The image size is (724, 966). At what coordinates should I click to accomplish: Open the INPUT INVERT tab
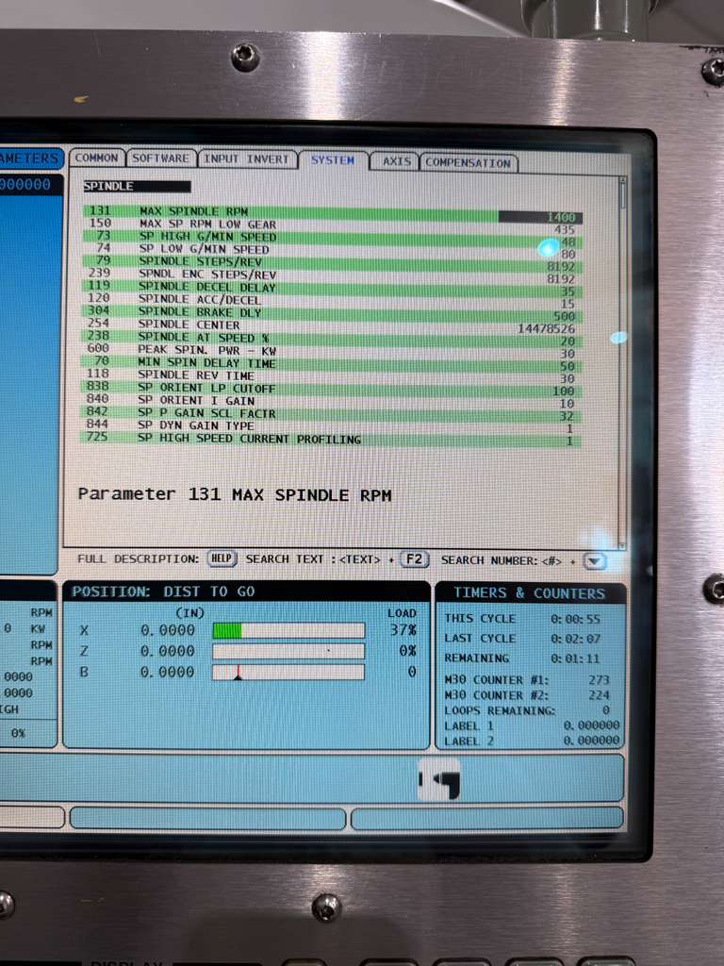[247, 159]
